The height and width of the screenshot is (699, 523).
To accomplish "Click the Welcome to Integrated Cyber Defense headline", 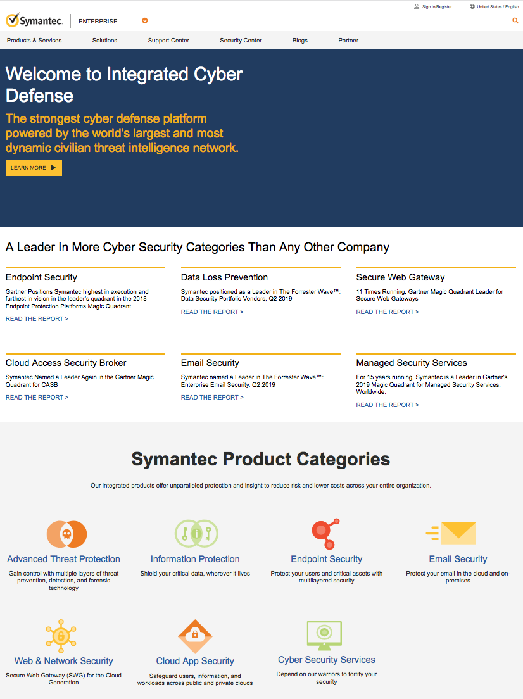I will coord(124,85).
